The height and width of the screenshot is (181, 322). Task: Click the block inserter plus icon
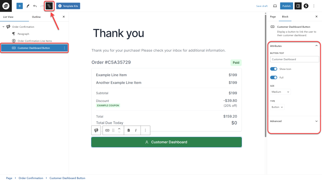pos(19,6)
